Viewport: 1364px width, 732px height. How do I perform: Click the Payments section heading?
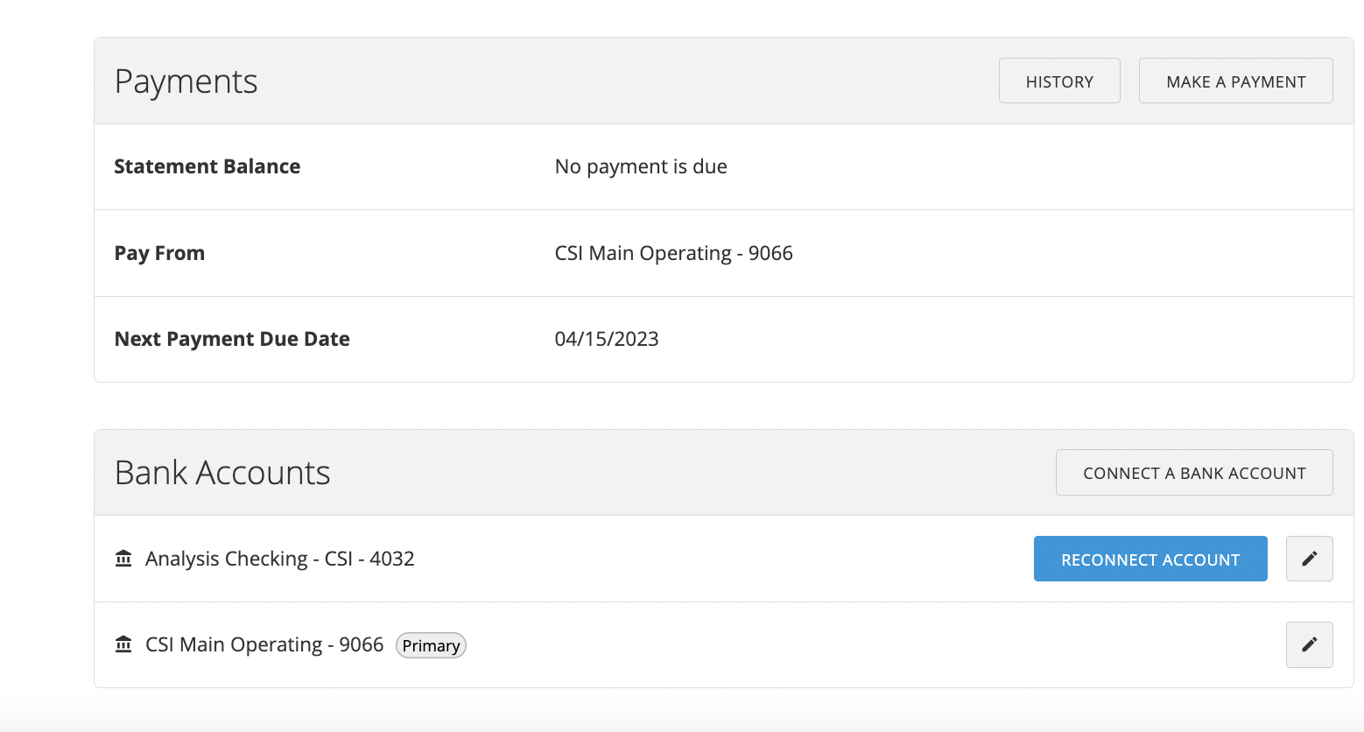click(x=186, y=81)
